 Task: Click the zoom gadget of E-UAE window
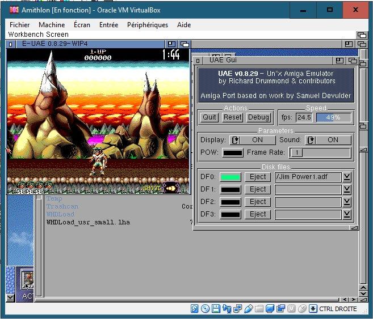(x=171, y=44)
